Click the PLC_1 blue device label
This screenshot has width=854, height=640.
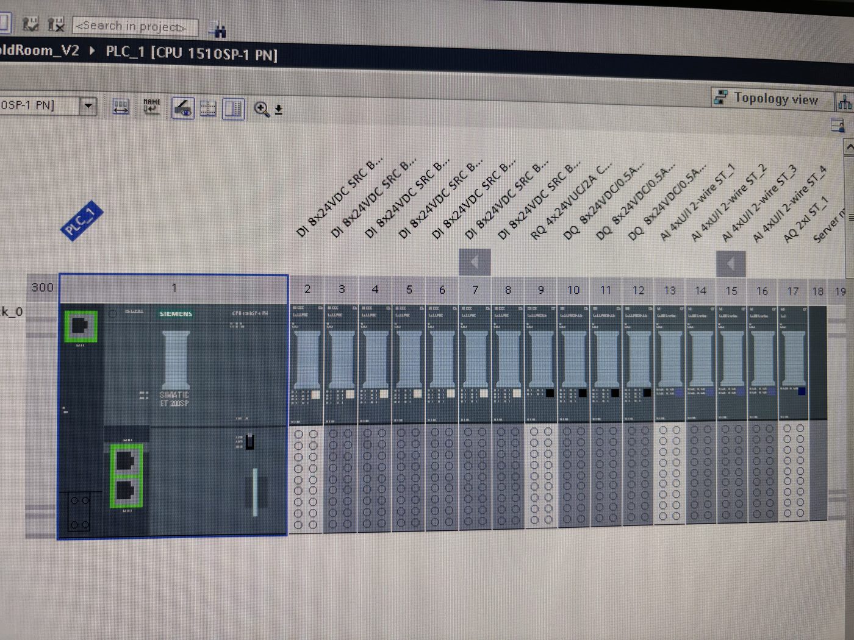click(82, 220)
